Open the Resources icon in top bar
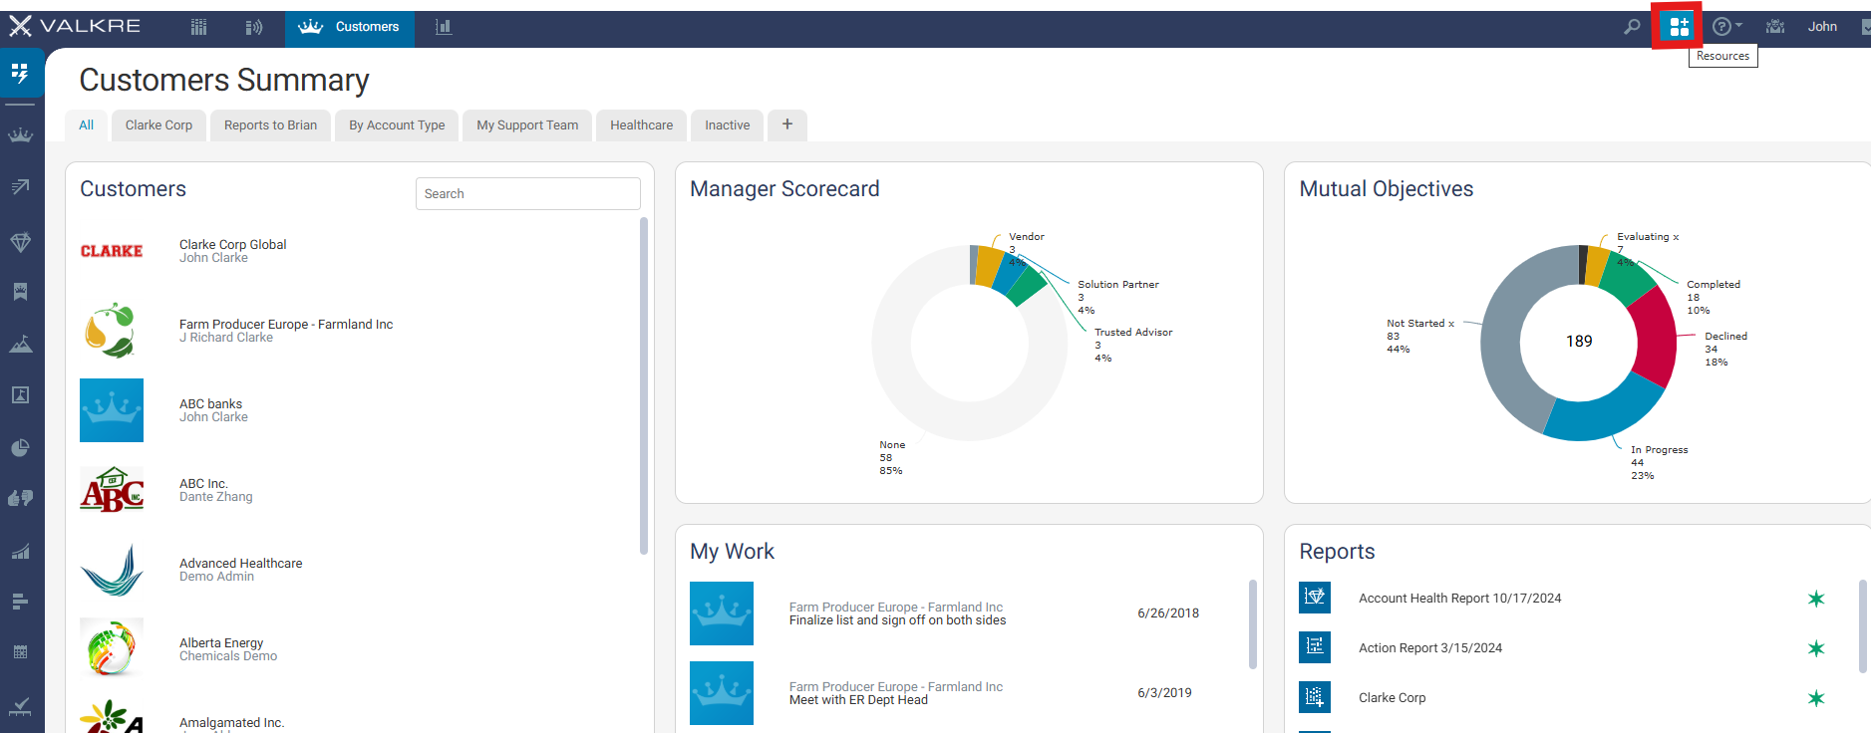The height and width of the screenshot is (733, 1871). (1679, 27)
